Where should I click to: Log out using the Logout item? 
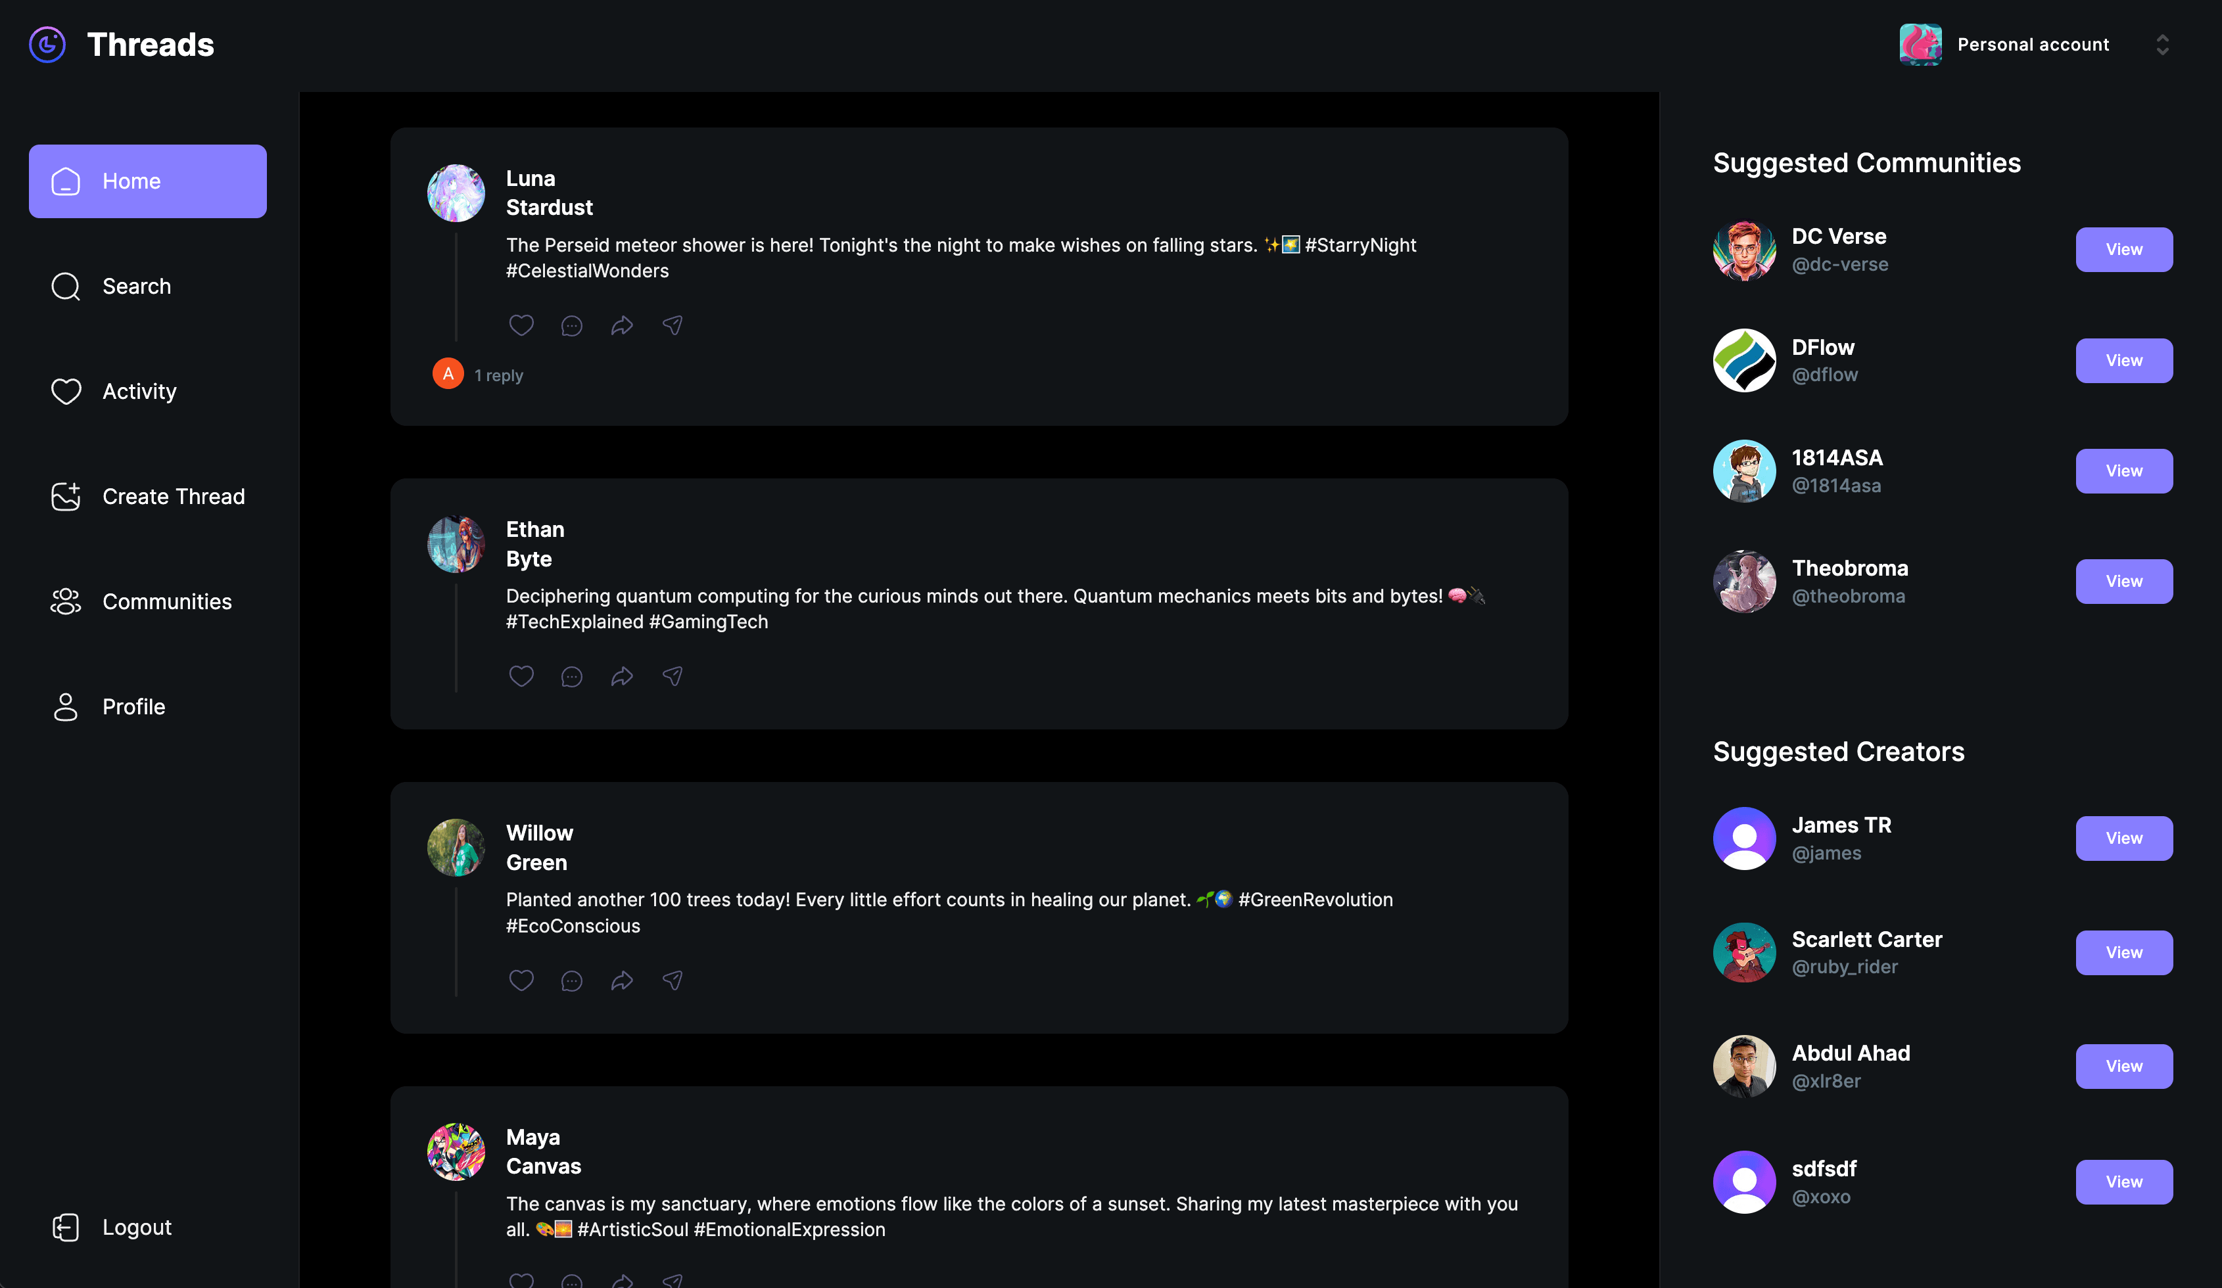pos(136,1227)
